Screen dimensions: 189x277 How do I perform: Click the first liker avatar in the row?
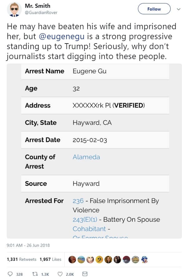[72, 259]
